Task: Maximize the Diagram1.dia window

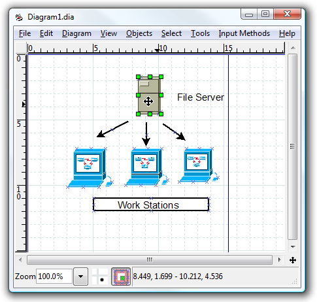Action: click(265, 14)
